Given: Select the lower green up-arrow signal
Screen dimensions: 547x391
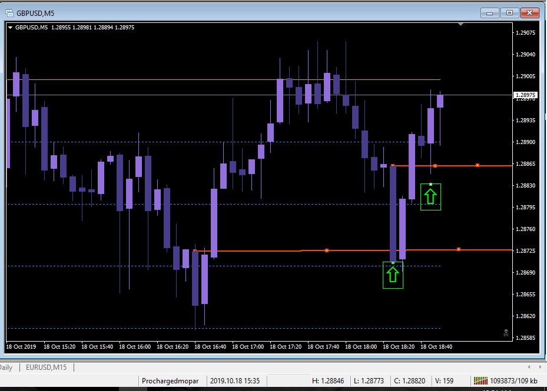Looking at the screenshot, I should 393,275.
